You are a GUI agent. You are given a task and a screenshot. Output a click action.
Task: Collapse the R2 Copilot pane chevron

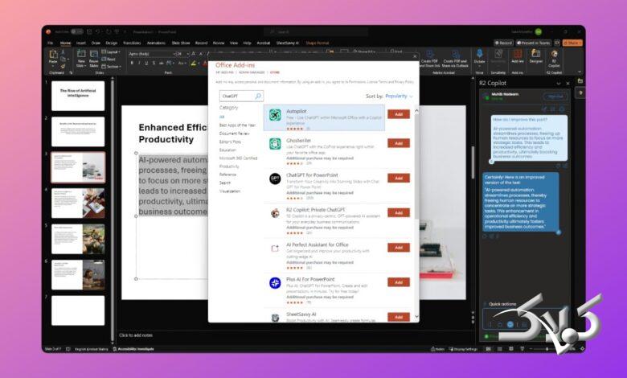click(x=559, y=83)
